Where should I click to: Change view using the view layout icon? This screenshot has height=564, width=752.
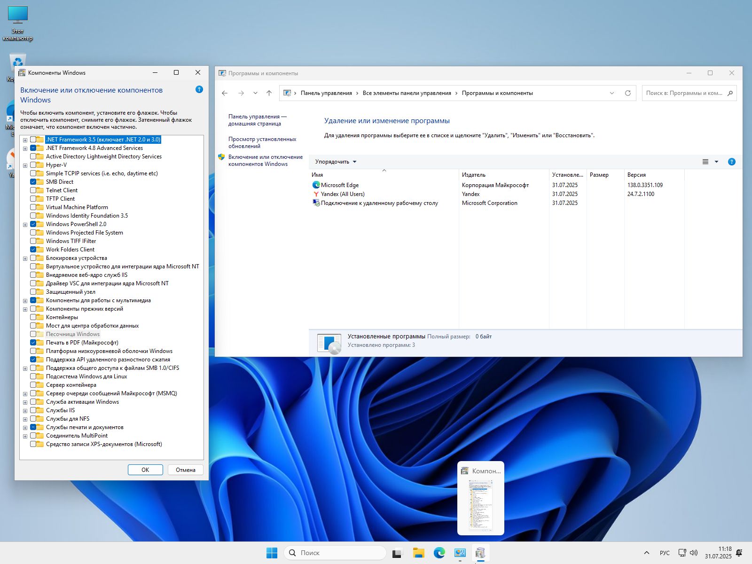tap(705, 162)
